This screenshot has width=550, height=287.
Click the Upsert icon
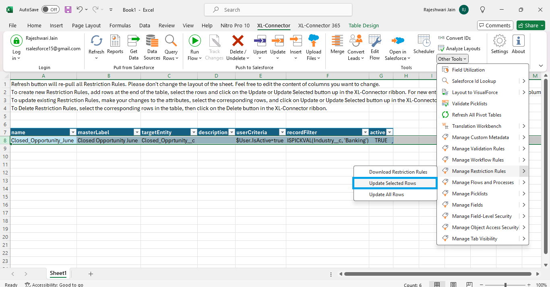[x=260, y=41]
